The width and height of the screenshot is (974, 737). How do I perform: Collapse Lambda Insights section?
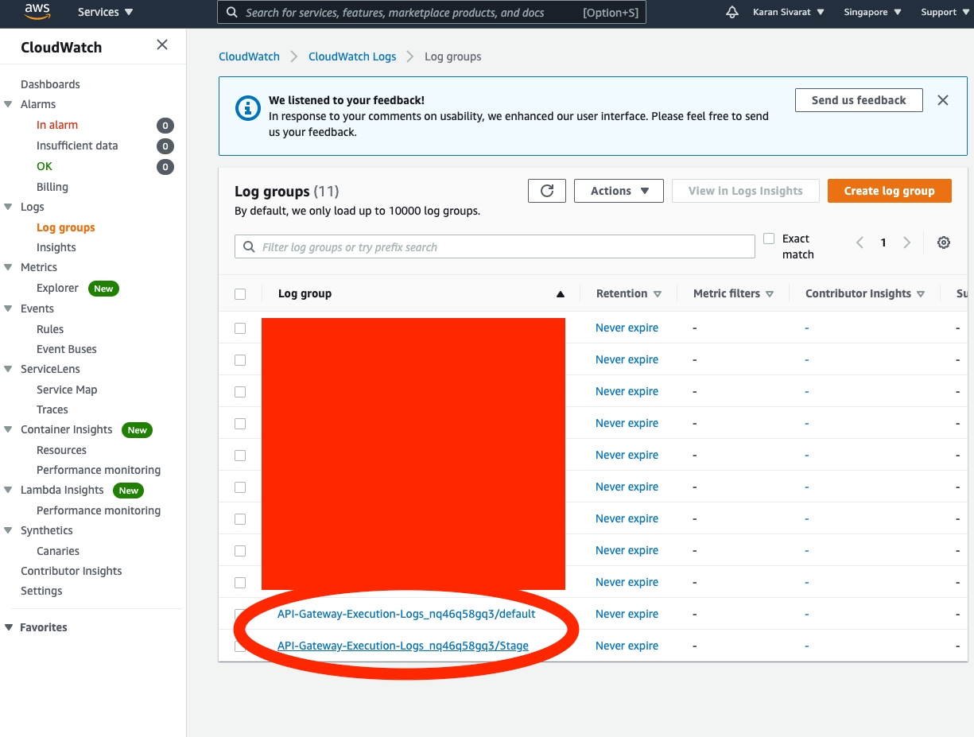pos(8,490)
